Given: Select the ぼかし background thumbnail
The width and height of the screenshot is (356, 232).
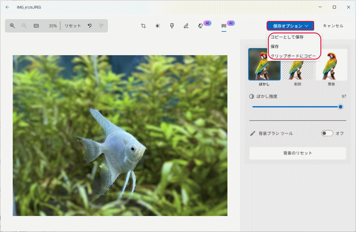Looking at the screenshot, I should 264,64.
